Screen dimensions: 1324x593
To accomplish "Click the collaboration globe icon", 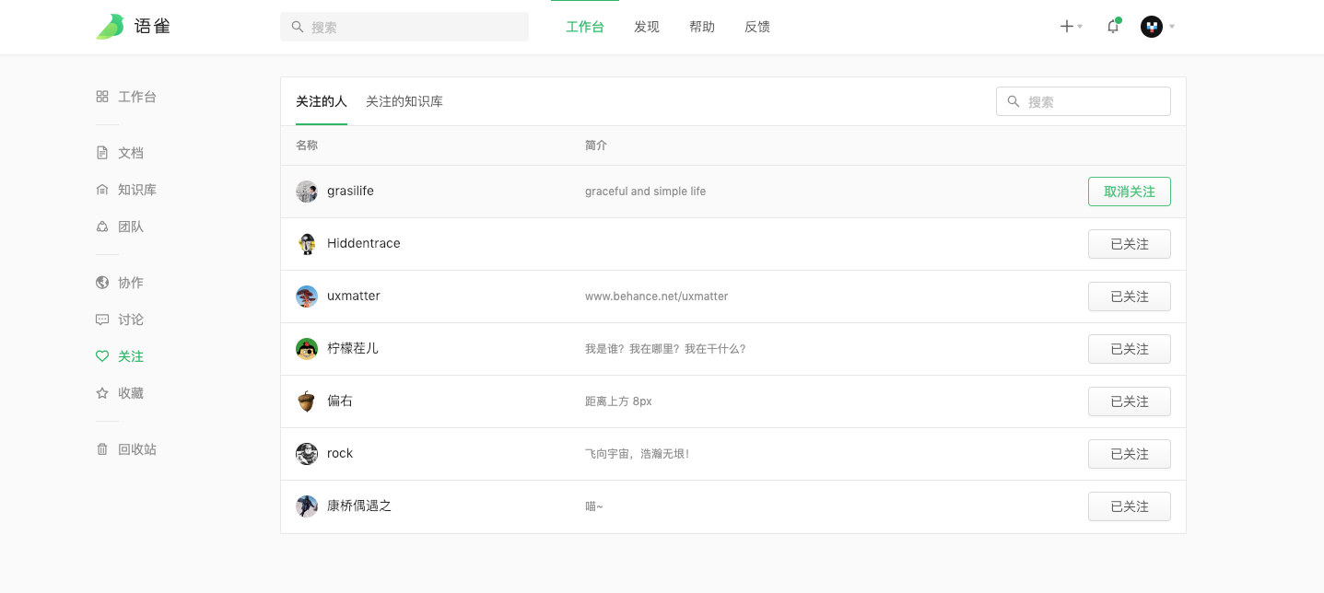I will click(x=102, y=283).
